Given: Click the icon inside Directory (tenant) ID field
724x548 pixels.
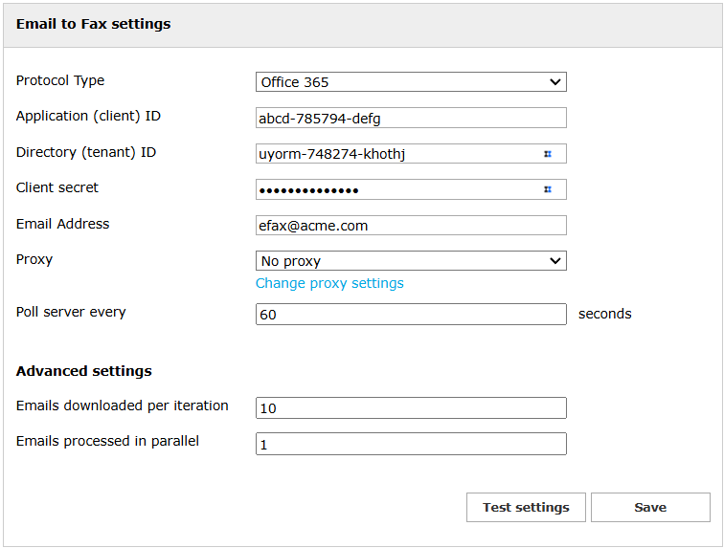Looking at the screenshot, I should 548,153.
